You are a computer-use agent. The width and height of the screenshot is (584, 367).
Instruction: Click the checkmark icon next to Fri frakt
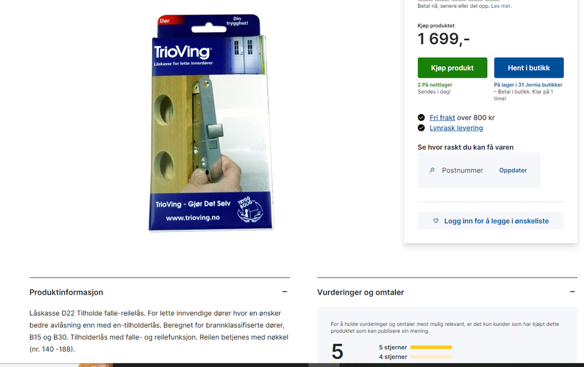tap(421, 117)
